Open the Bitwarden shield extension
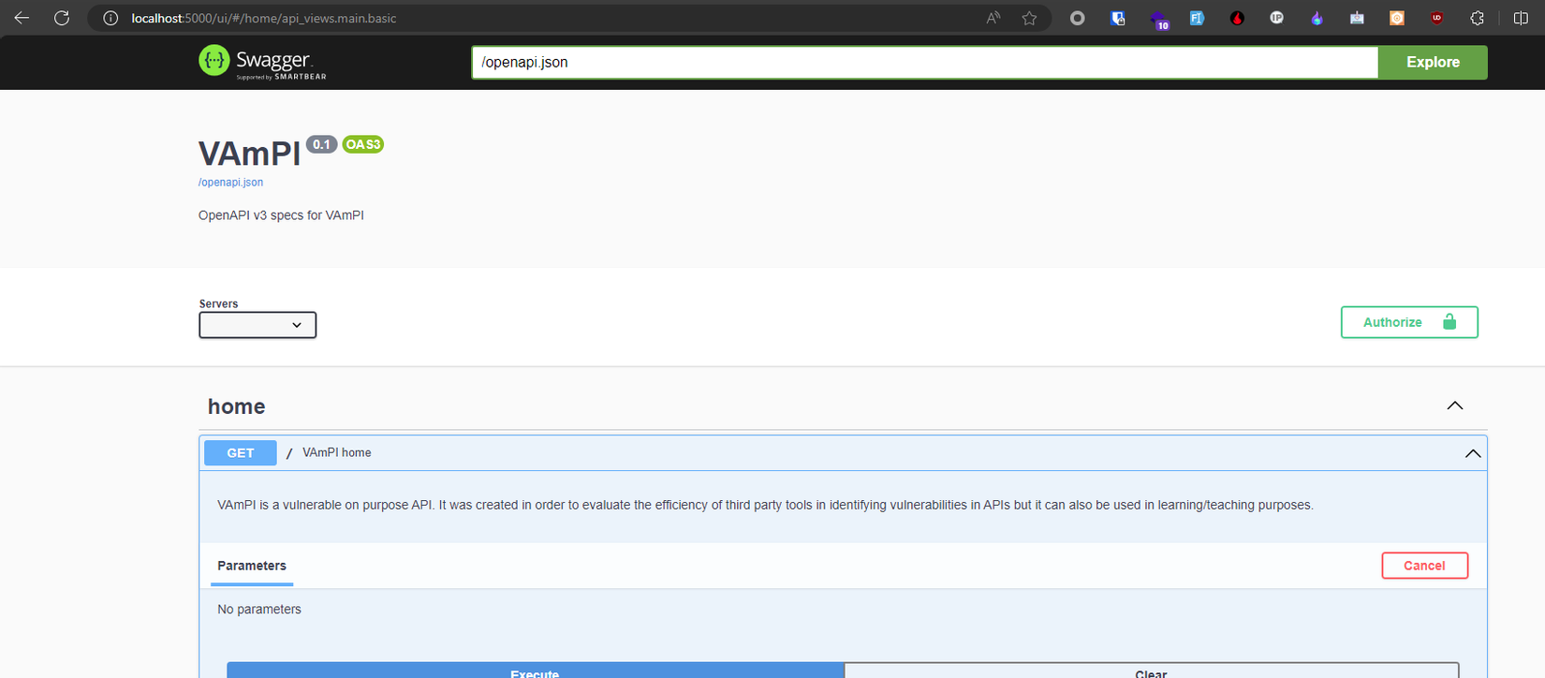 [1118, 18]
